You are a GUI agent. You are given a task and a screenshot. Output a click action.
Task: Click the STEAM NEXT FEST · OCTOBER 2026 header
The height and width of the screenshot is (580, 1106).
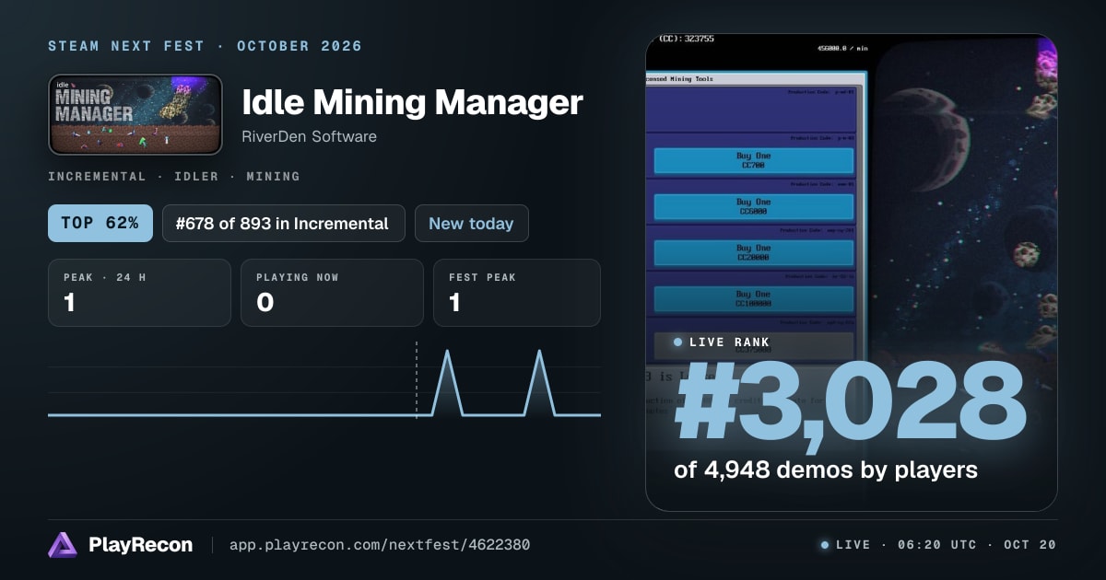pyautogui.click(x=206, y=46)
